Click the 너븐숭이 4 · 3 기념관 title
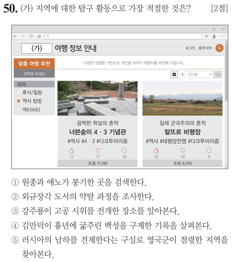232x262 pixels. 98,132
